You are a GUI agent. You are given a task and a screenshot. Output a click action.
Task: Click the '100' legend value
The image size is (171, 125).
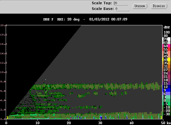(x=167, y=32)
